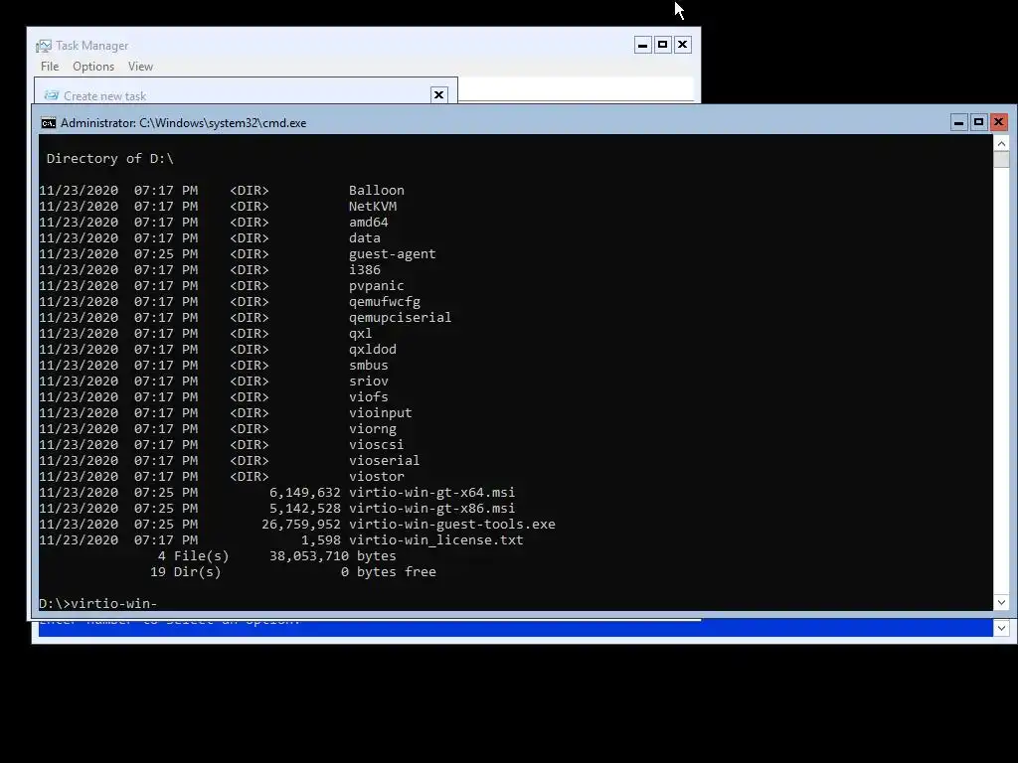1018x763 pixels.
Task: Click the virtio-win-guest-tools.exe filename
Action: click(452, 525)
